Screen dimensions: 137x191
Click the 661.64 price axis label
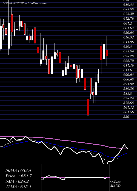pyautogui.click(x=129, y=28)
